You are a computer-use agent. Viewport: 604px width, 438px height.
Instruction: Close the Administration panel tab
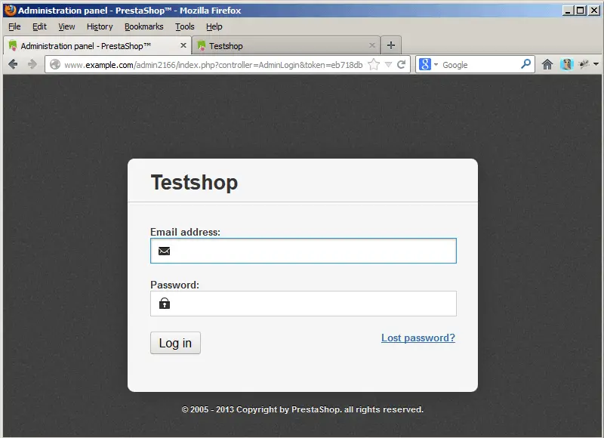(183, 45)
